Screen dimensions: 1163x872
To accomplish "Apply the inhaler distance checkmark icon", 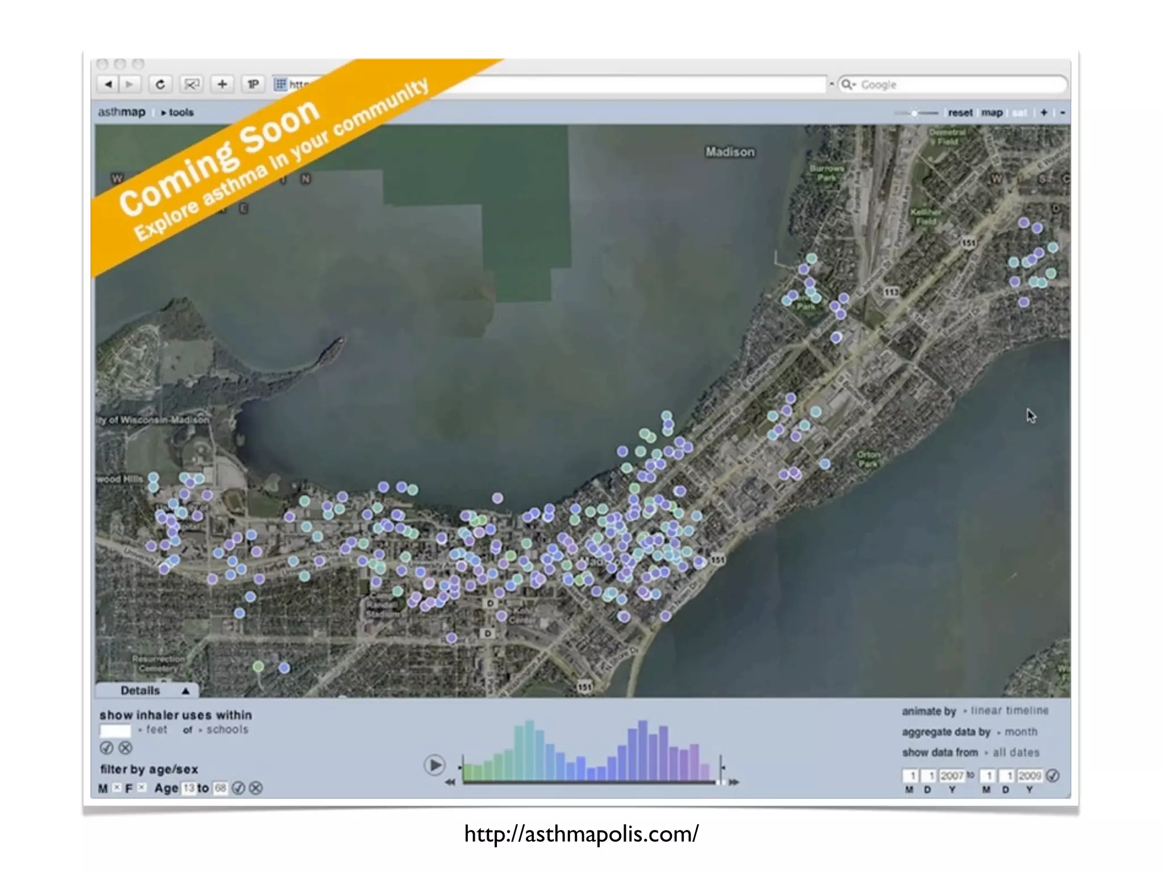I will pos(106,748).
